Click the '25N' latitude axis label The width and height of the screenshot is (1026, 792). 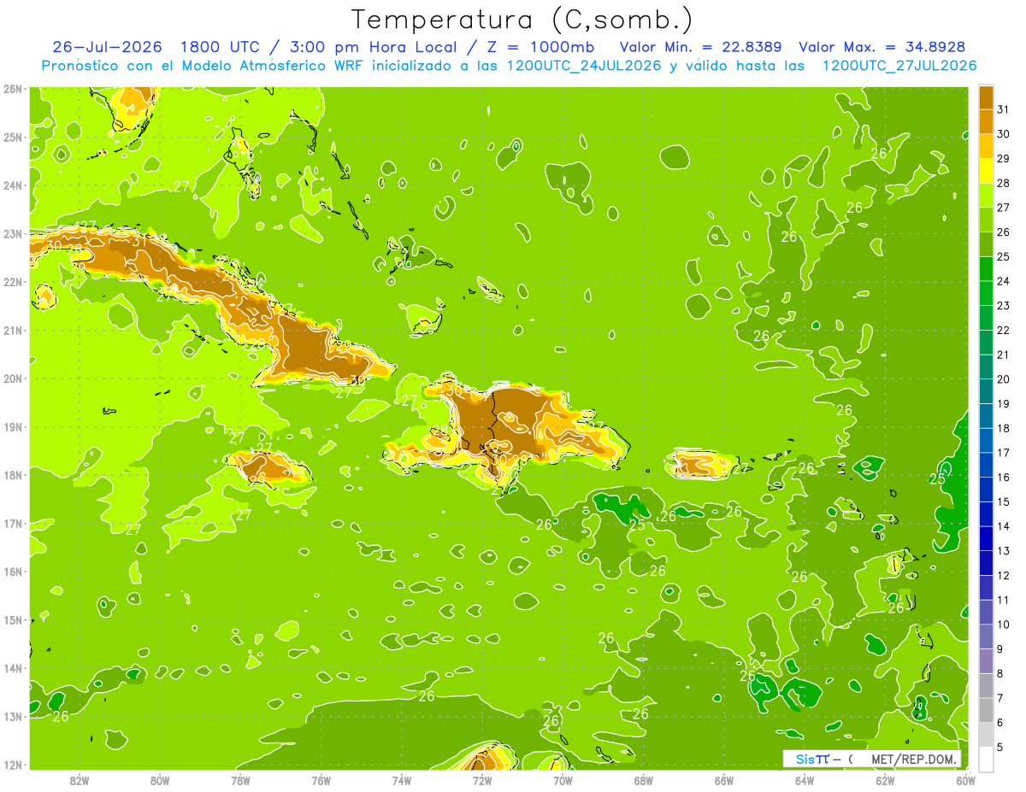12,137
